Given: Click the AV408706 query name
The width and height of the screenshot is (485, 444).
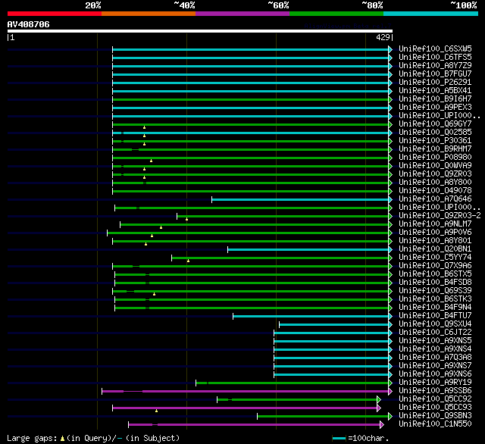Looking at the screenshot, I should point(29,24).
